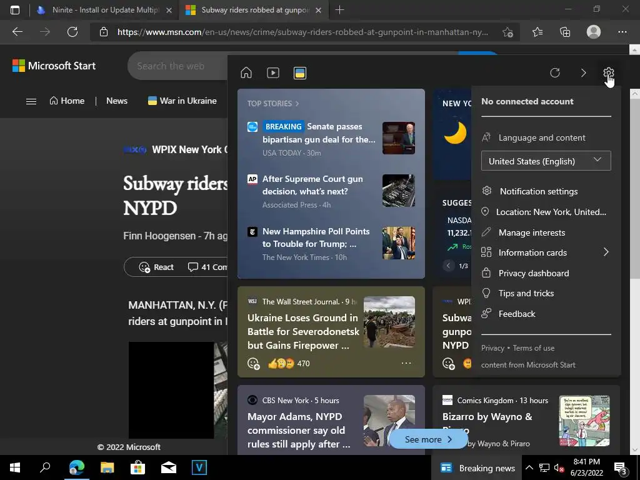Viewport: 640px width, 480px height.
Task: Expand the TOP STORIES section header
Action: (x=273, y=104)
